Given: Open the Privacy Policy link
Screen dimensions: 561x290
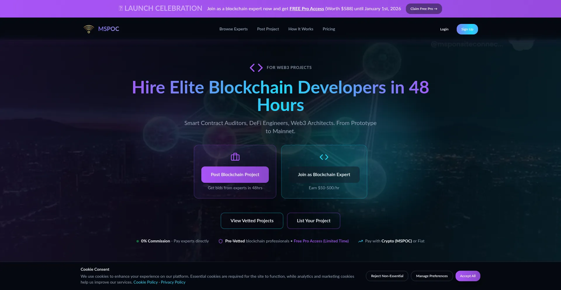Looking at the screenshot, I should point(173,282).
